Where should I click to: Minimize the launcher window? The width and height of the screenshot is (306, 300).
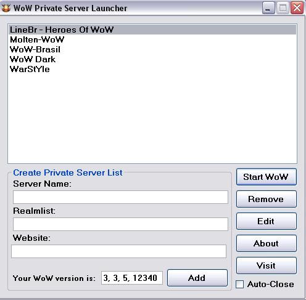[x=268, y=8]
